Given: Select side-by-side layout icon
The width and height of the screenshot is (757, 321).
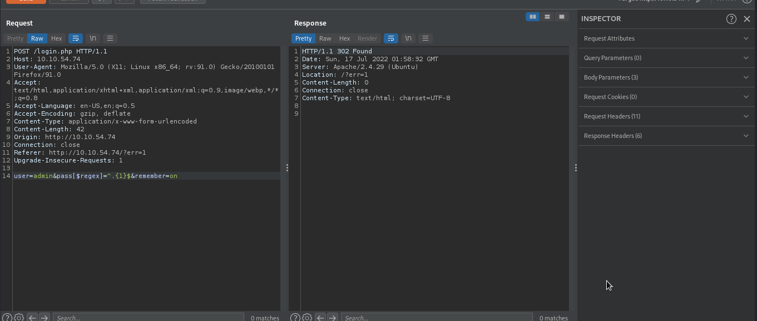Looking at the screenshot, I should pos(533,17).
